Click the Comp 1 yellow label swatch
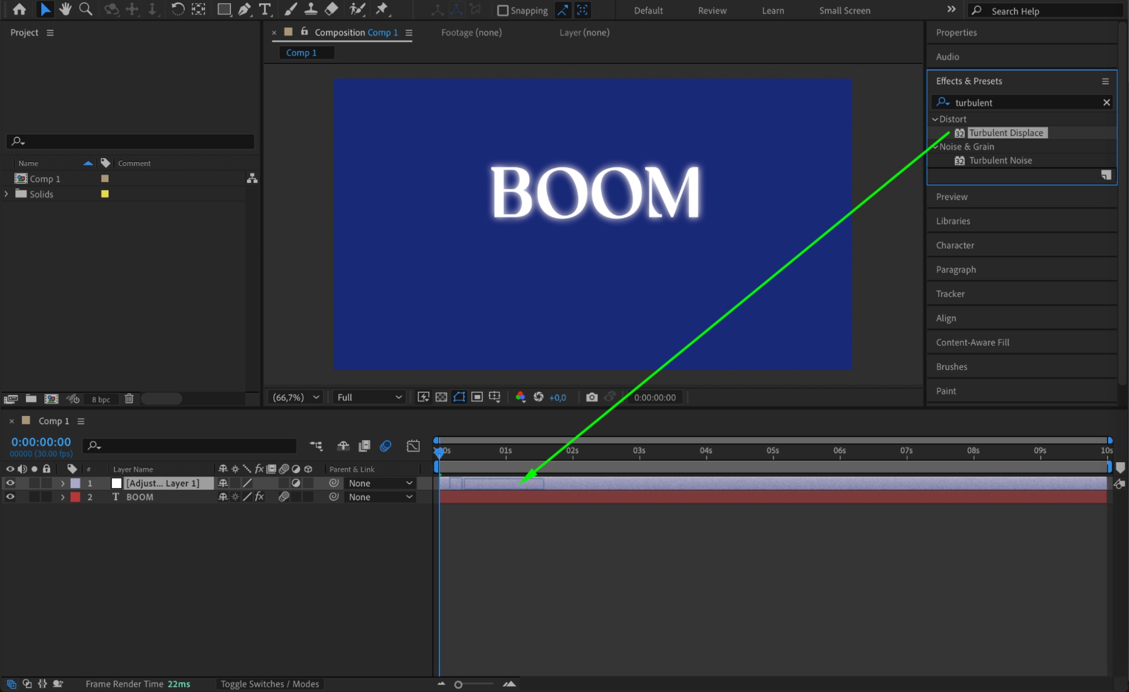The width and height of the screenshot is (1129, 692). (x=104, y=178)
